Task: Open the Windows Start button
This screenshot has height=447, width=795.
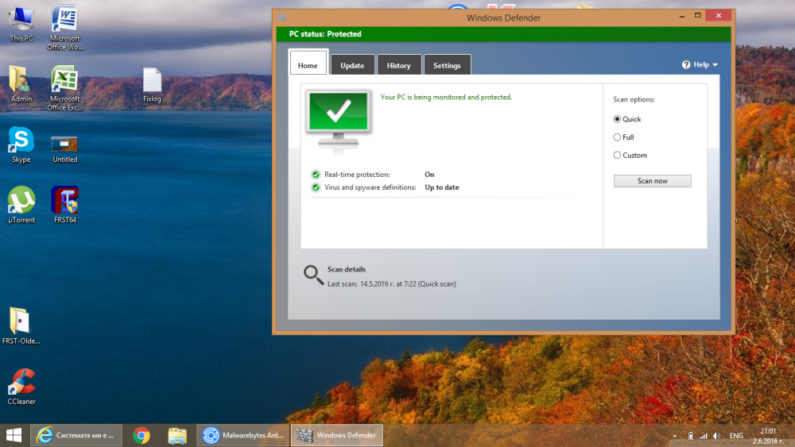Action: pyautogui.click(x=14, y=435)
